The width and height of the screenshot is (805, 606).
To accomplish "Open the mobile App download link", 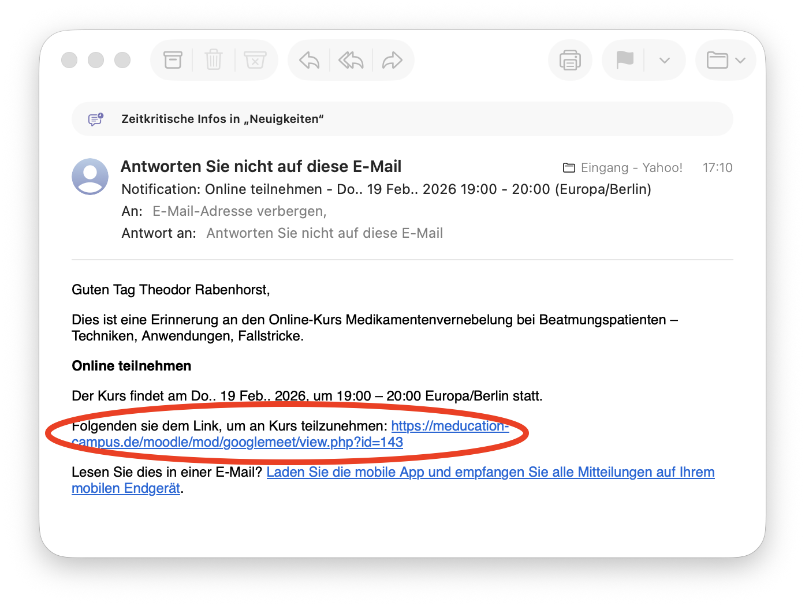I will [x=490, y=472].
